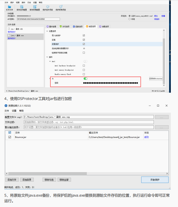Toggle 检测用户态输出消息 checkbox

point(84,53)
